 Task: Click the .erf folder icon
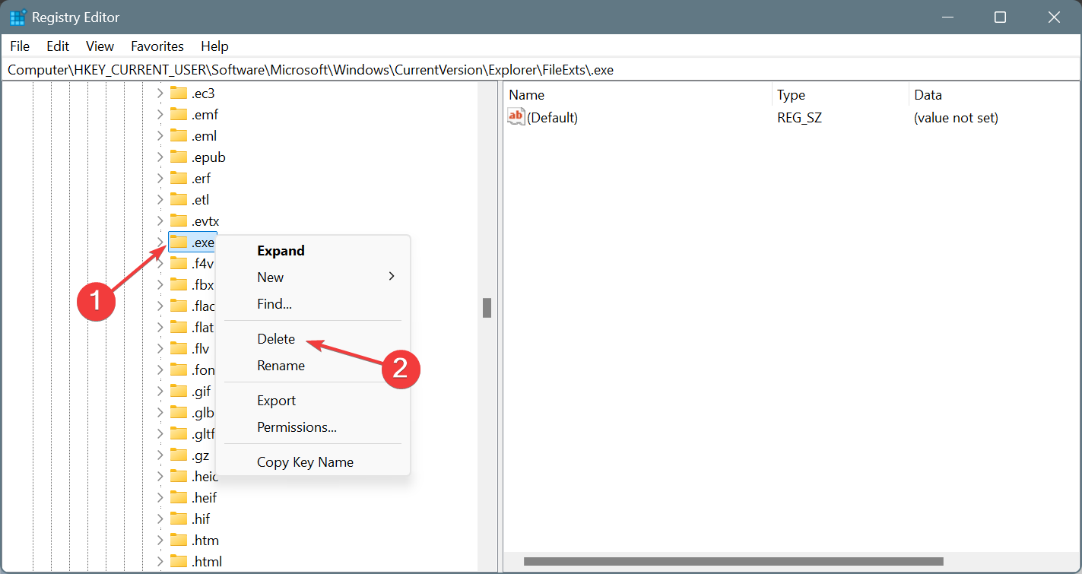(179, 178)
